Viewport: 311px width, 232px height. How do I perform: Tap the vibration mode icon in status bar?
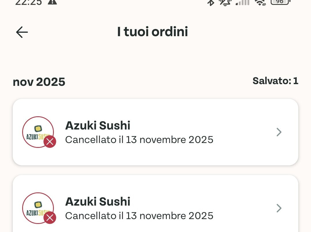pos(225,3)
